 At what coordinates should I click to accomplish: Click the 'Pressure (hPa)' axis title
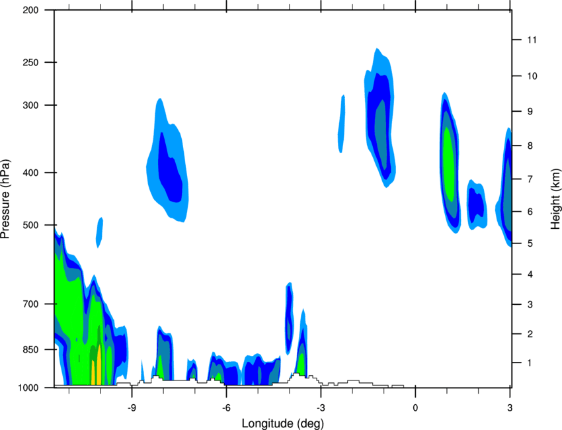coord(5,198)
